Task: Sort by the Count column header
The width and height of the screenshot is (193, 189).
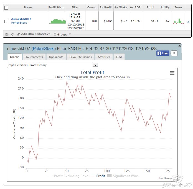Action: 92,7
